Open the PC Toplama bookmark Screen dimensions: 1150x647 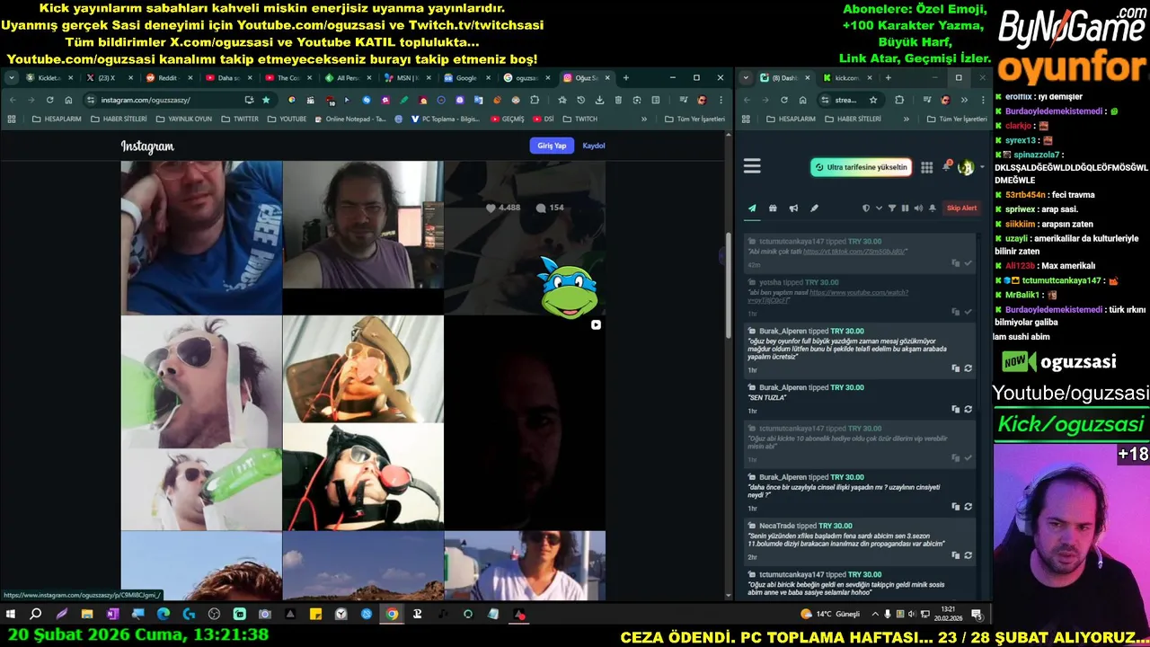click(x=446, y=119)
